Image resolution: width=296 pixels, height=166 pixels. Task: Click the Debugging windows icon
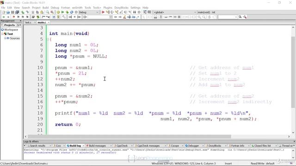click(x=145, y=12)
